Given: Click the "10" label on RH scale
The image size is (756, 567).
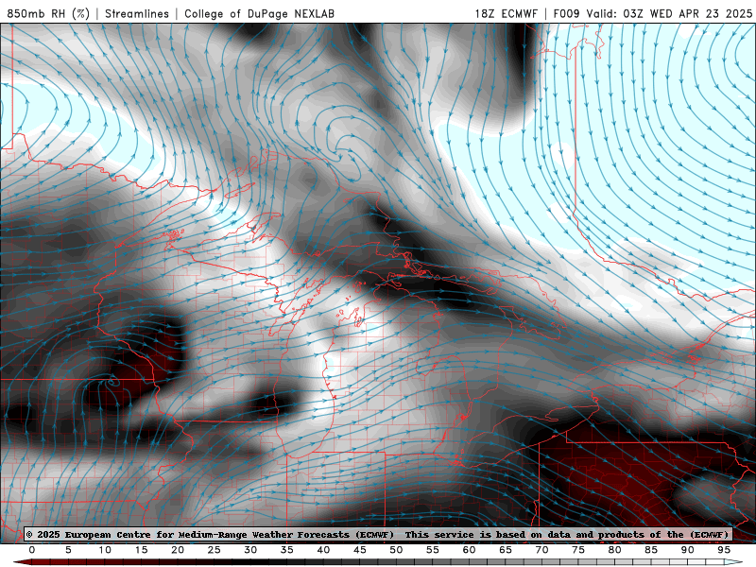Looking at the screenshot, I should click(x=105, y=550).
